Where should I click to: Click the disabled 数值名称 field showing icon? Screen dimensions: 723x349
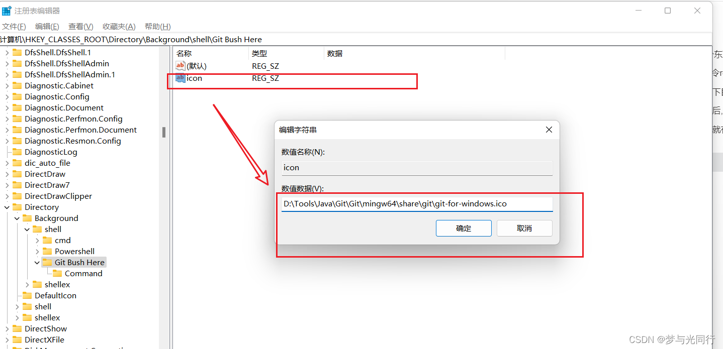tap(417, 168)
